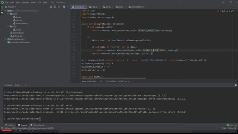The width and height of the screenshot is (238, 134).
Task: Toggle the Project tool window side button
Action: (2, 10)
